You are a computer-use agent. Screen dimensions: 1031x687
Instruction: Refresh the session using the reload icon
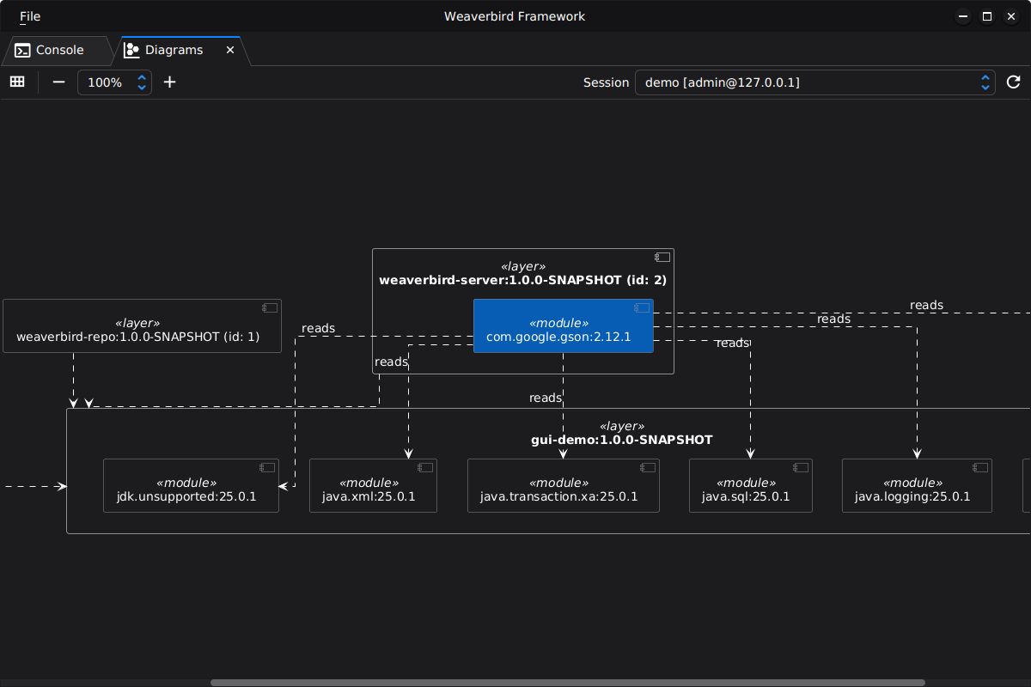coord(1013,82)
